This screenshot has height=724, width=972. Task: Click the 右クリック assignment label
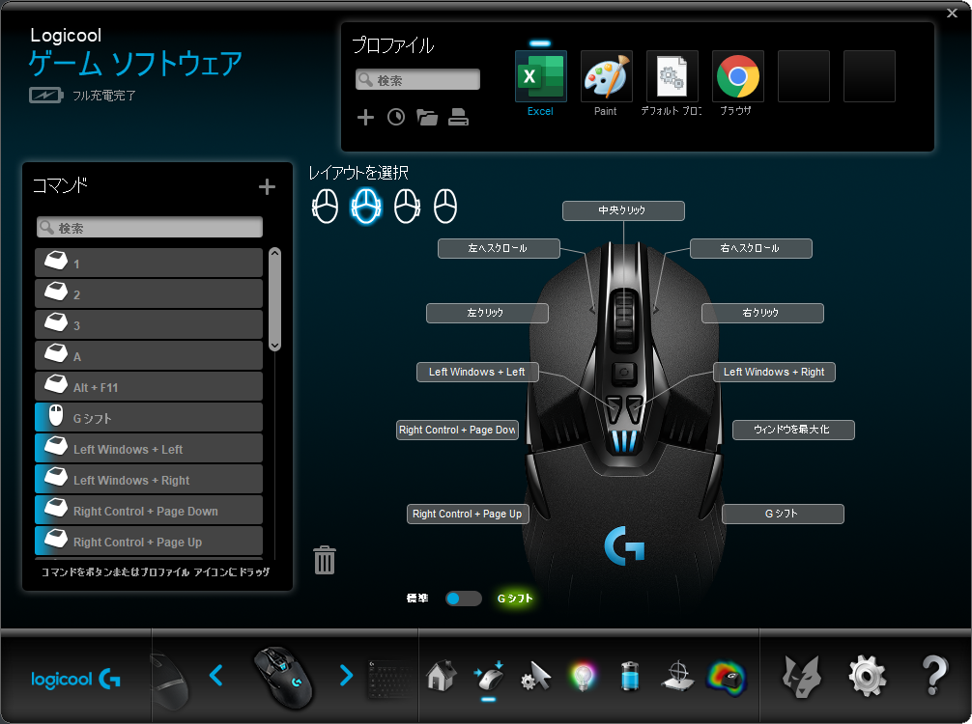762,313
